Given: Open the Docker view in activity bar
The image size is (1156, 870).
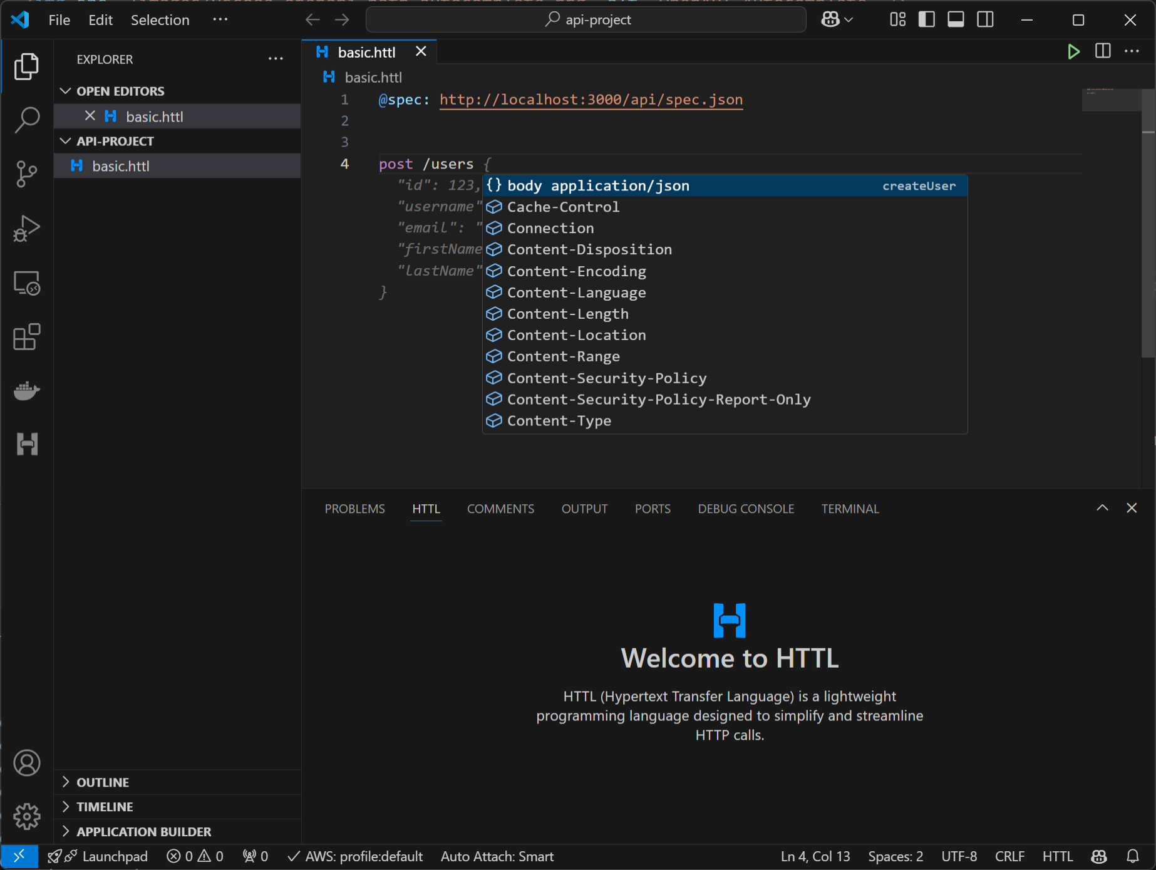Looking at the screenshot, I should point(26,391).
